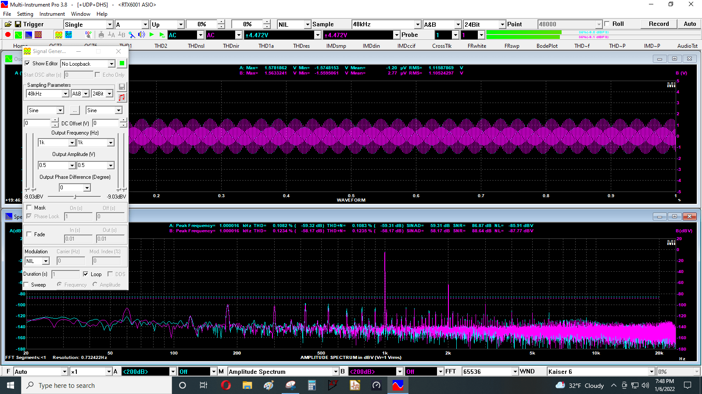Screen dimensions: 702x394
Task: Open the taskbar notification center icon
Action: tap(688, 385)
